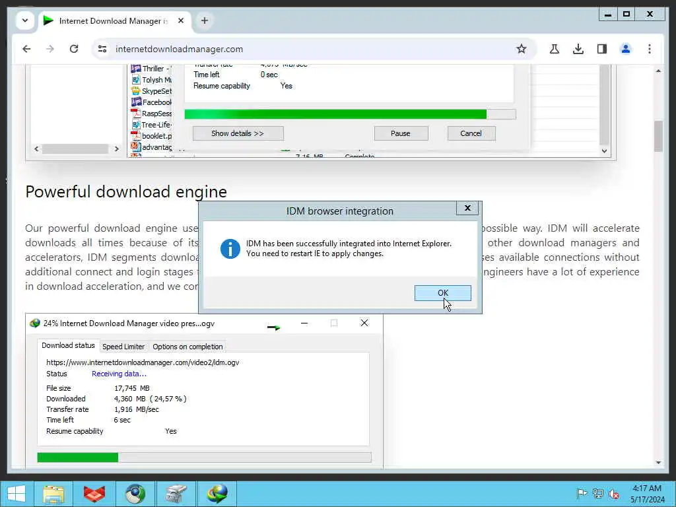Bookmark this page with the star icon
This screenshot has height=507, width=676.
tap(522, 49)
